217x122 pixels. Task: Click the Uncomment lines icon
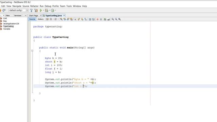(108, 19)
